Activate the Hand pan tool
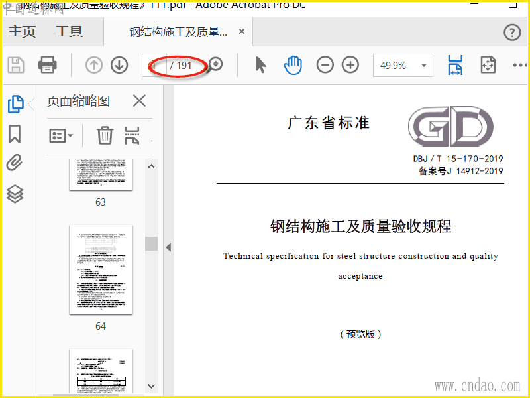Viewport: 530px width, 398px height. (x=293, y=65)
